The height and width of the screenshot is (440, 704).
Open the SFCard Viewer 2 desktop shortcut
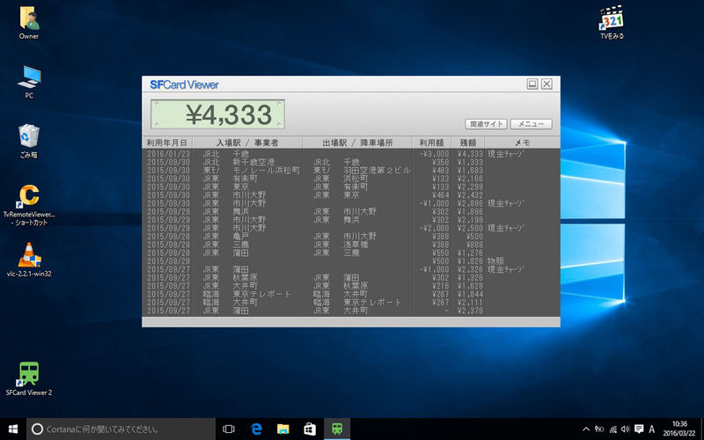(x=29, y=373)
